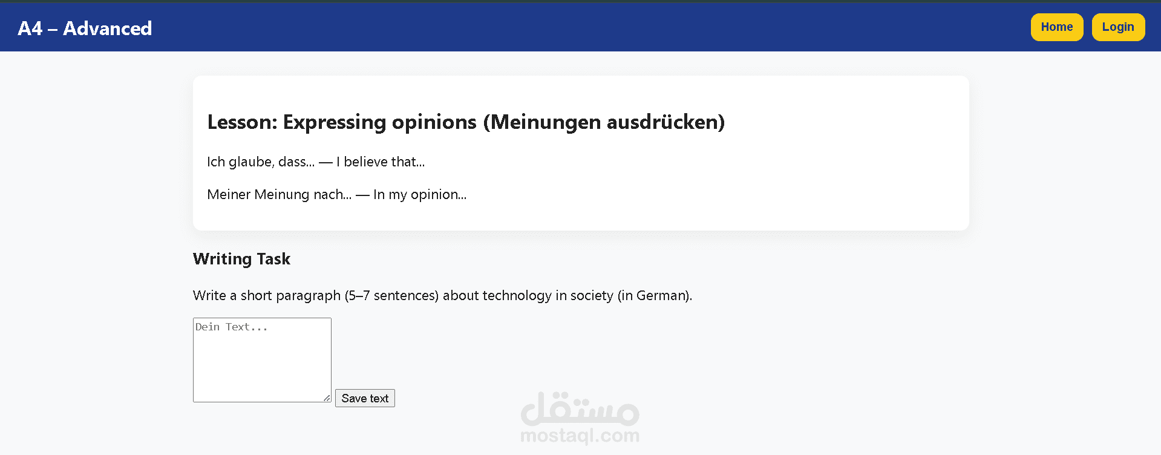
Task: Click the phrase 'Meiner Meinung nach...'
Action: (x=279, y=195)
